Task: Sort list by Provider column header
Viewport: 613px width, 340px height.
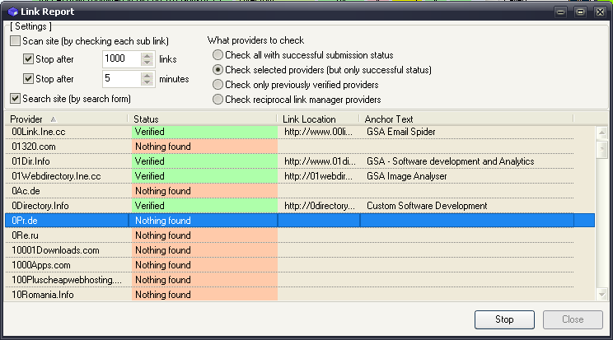Action: click(x=66, y=119)
